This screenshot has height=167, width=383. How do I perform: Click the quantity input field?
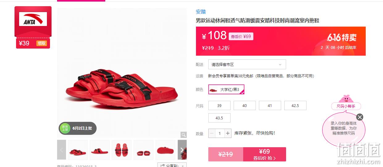220,133
